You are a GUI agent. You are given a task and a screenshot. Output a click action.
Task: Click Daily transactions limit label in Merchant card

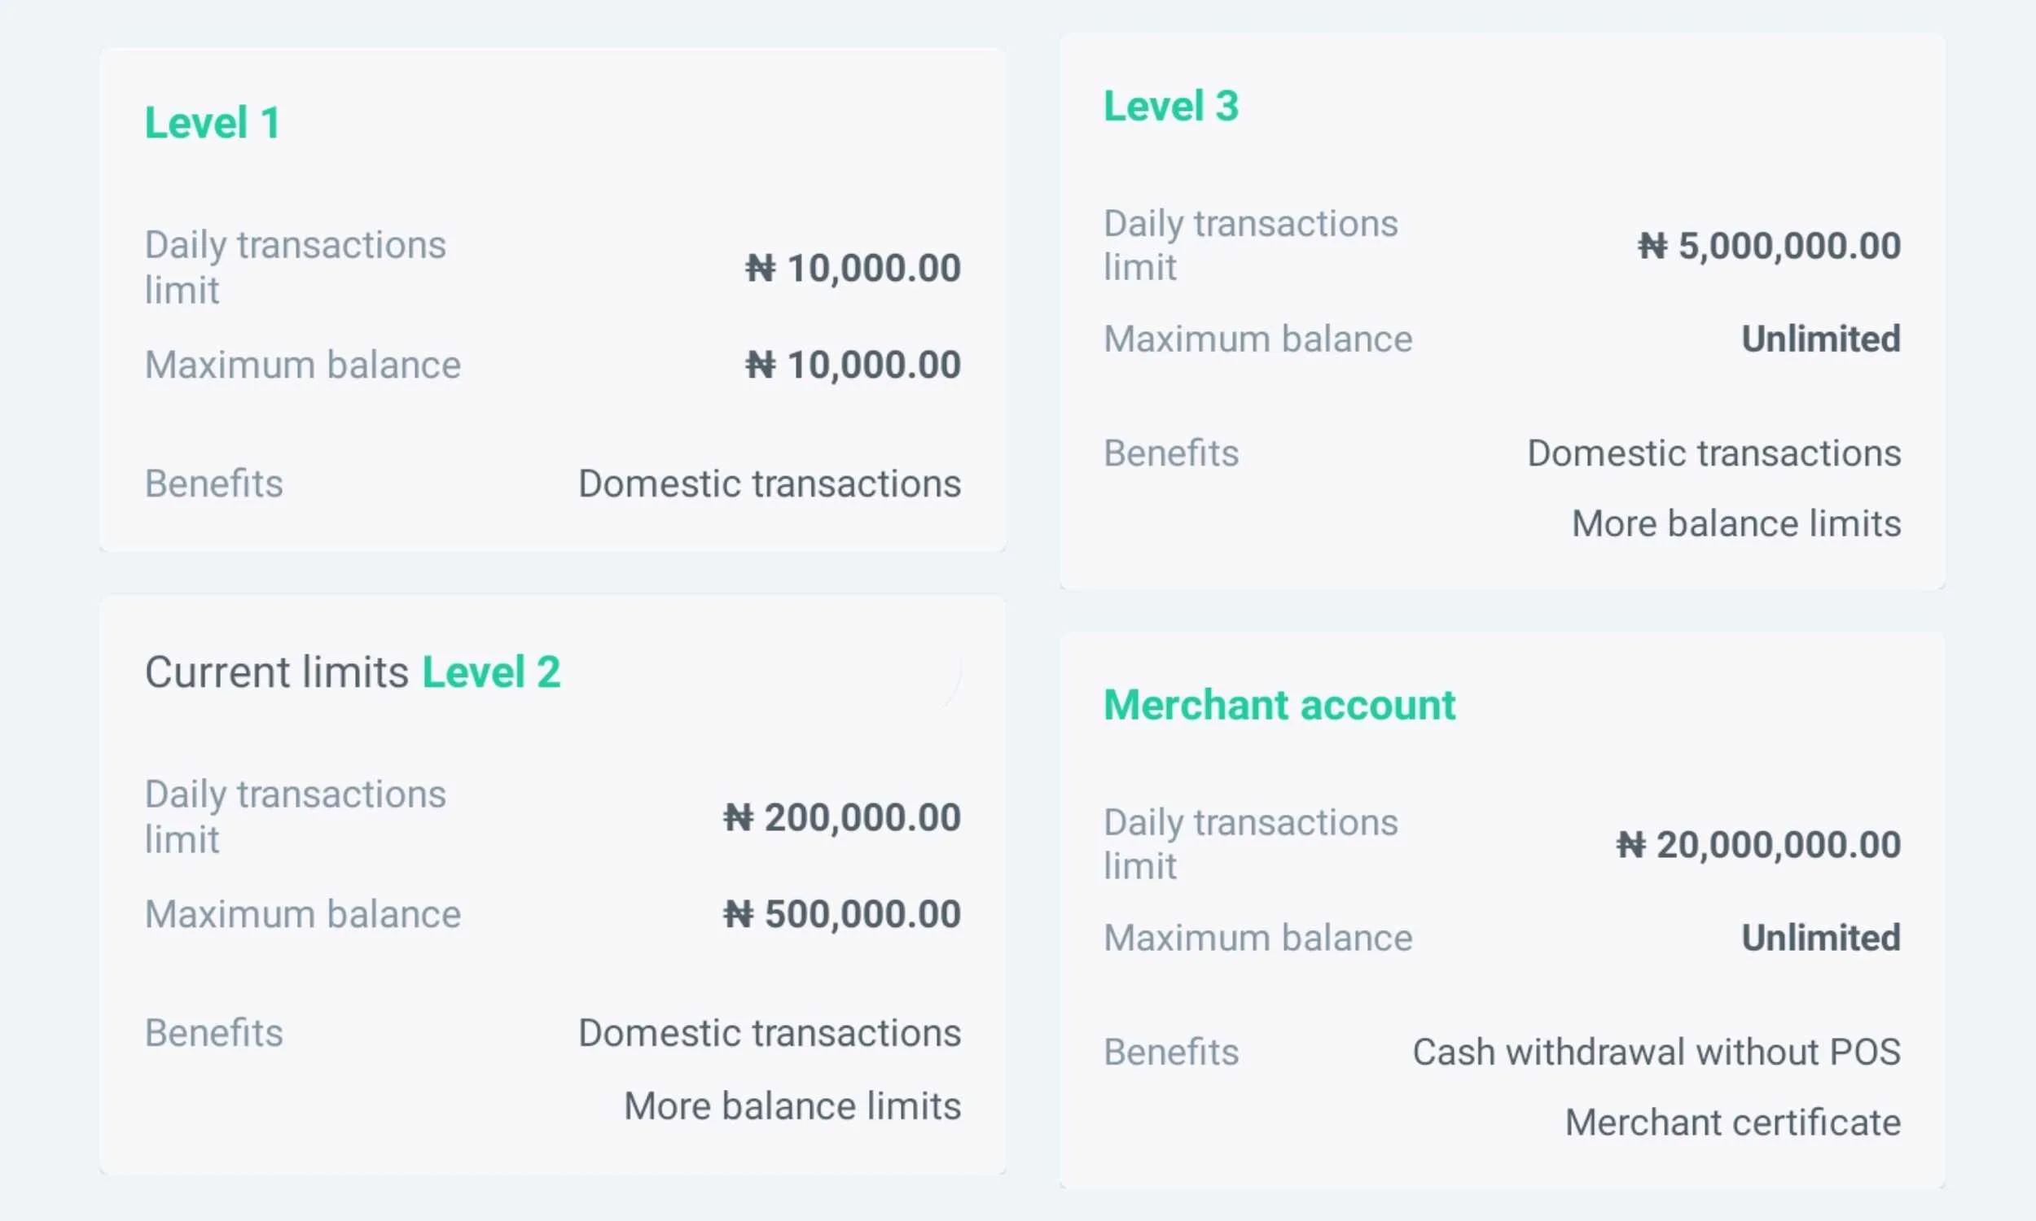(1250, 844)
